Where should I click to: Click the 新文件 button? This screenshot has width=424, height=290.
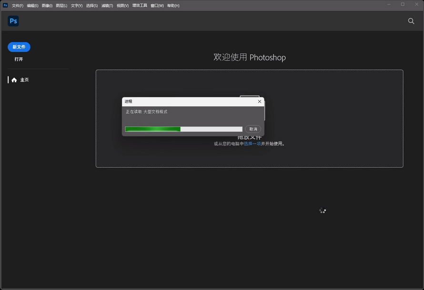(19, 47)
